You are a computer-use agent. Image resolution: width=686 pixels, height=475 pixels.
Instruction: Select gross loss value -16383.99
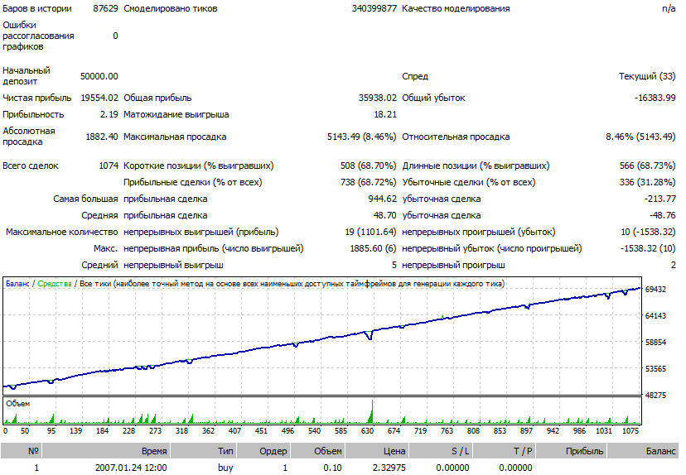[655, 98]
